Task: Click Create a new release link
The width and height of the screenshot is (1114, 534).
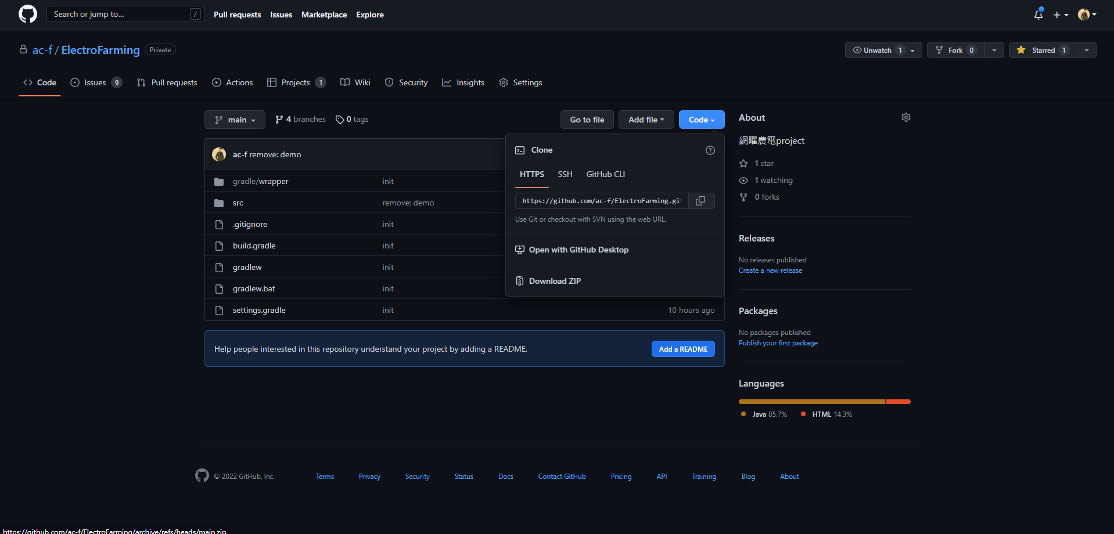Action: pos(770,270)
